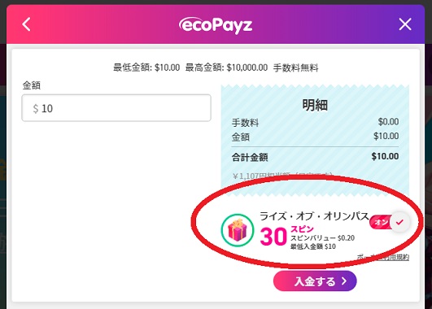Go back using the left arrow icon
Image resolution: width=432 pixels, height=309 pixels.
(27, 24)
